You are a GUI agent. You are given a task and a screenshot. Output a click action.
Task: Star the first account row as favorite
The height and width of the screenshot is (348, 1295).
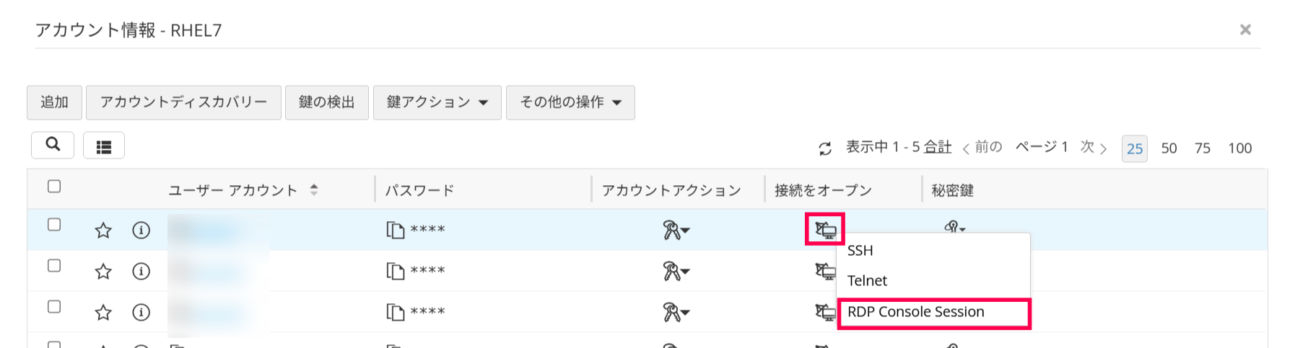(x=103, y=231)
